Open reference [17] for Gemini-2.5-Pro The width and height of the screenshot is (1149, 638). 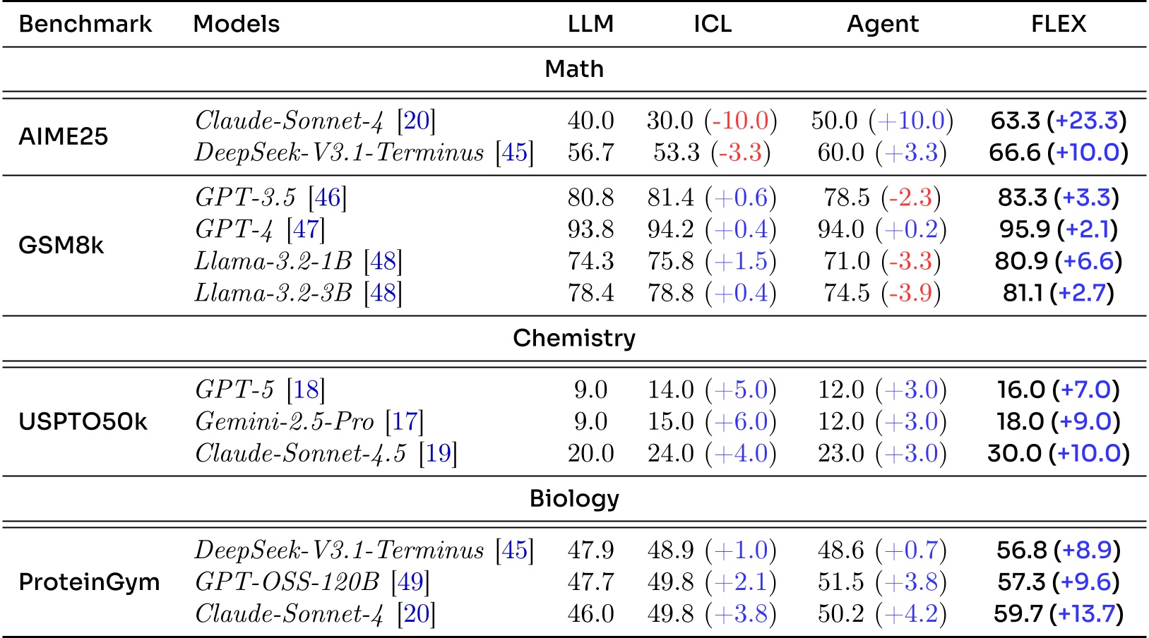405,421
